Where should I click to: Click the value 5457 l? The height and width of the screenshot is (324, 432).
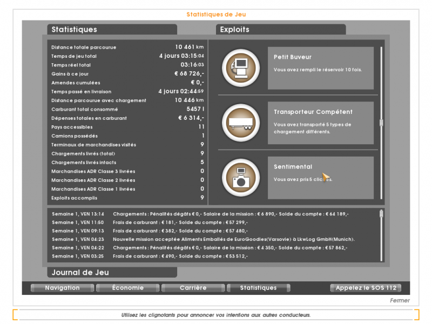(195, 109)
